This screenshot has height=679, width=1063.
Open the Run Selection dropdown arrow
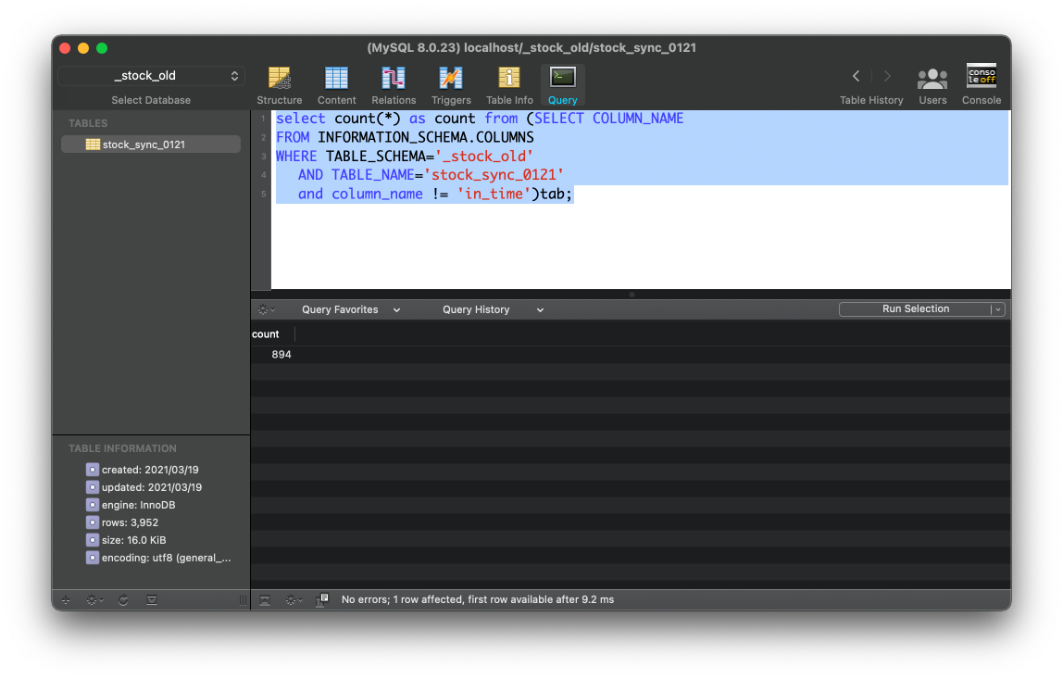(998, 309)
